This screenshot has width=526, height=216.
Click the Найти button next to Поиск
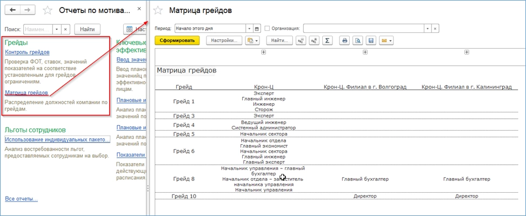pos(87,29)
